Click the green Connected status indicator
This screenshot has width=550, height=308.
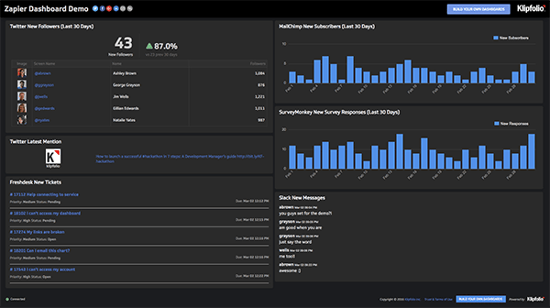coord(7,299)
